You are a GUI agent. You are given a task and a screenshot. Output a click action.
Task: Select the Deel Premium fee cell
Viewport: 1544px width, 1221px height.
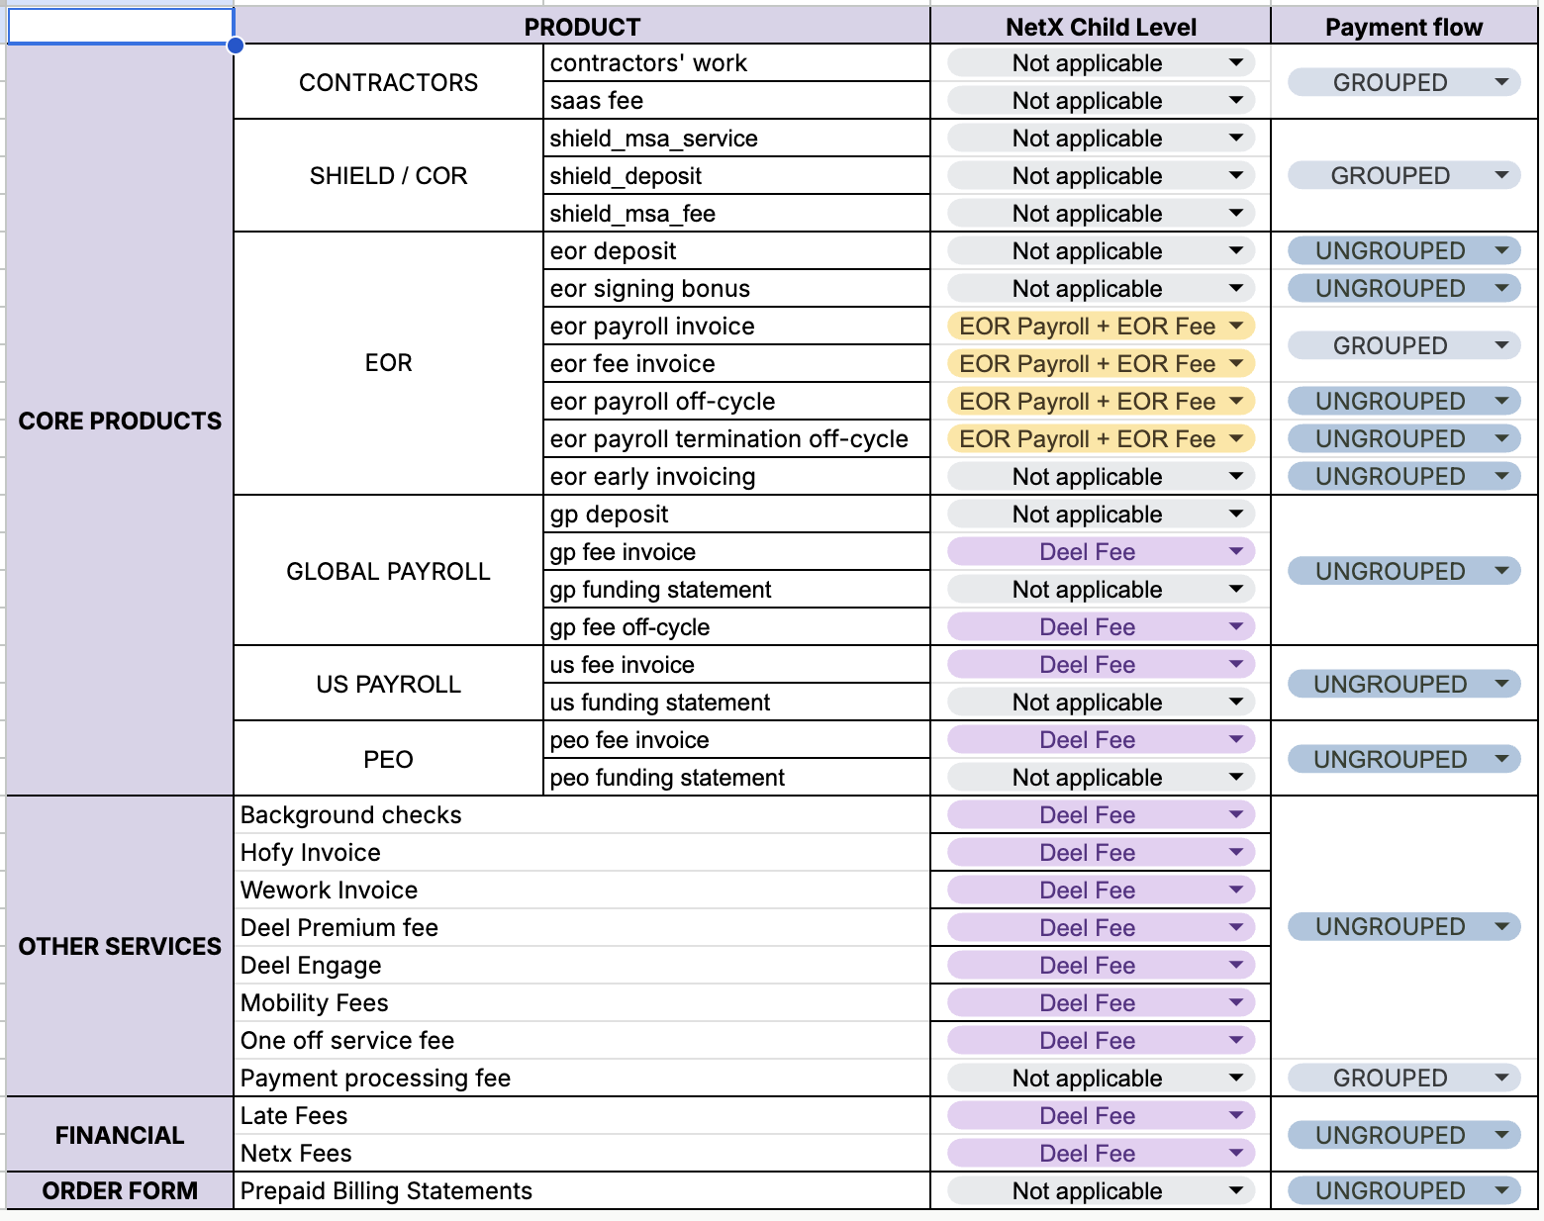(x=582, y=928)
